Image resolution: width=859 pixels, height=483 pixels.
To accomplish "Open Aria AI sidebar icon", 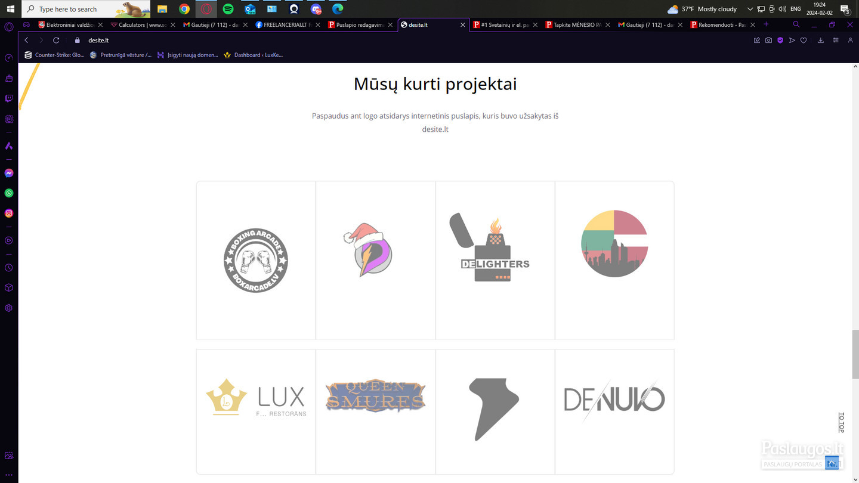I will (9, 146).
